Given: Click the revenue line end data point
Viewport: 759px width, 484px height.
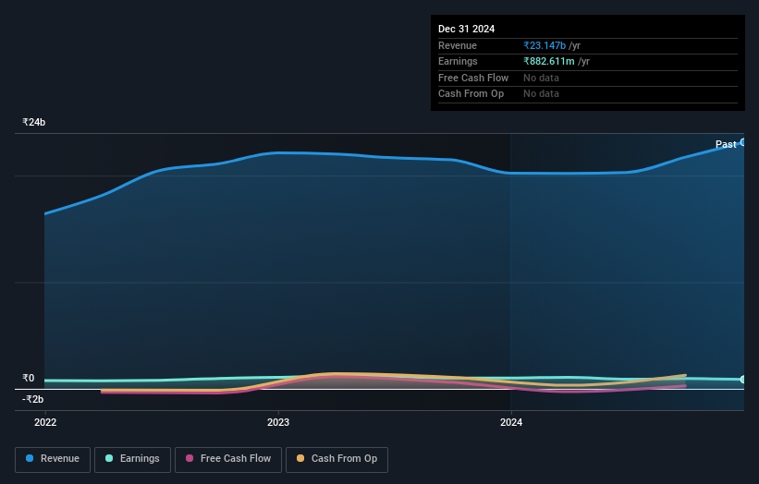Looking at the screenshot, I should [x=743, y=142].
